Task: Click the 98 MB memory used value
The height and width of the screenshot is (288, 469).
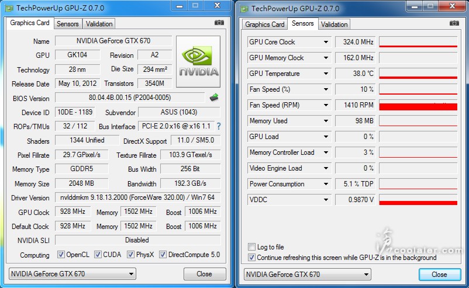Action: [x=355, y=121]
